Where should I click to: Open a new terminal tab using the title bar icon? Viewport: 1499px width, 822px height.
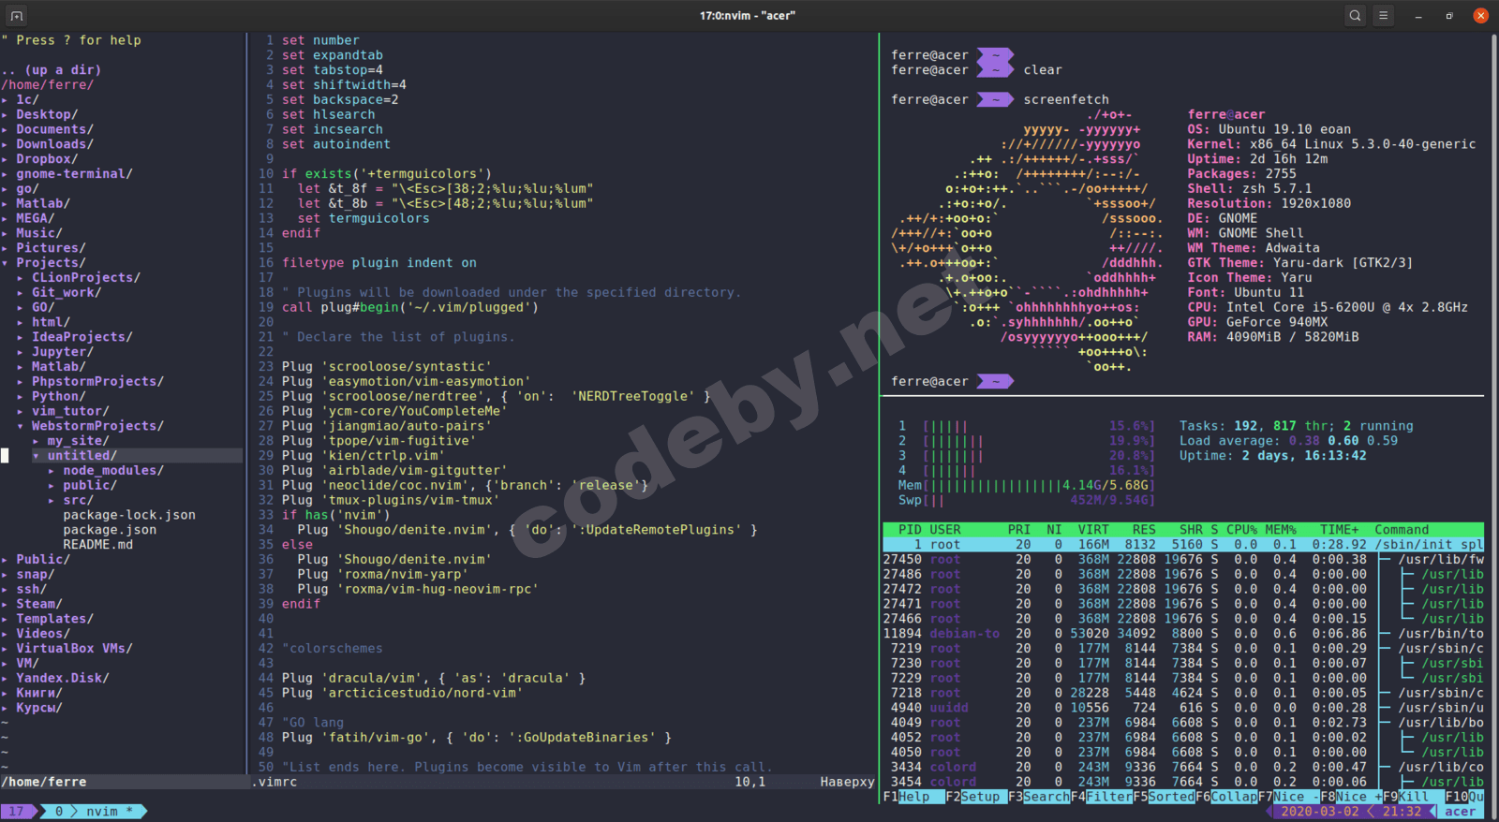pyautogui.click(x=16, y=15)
